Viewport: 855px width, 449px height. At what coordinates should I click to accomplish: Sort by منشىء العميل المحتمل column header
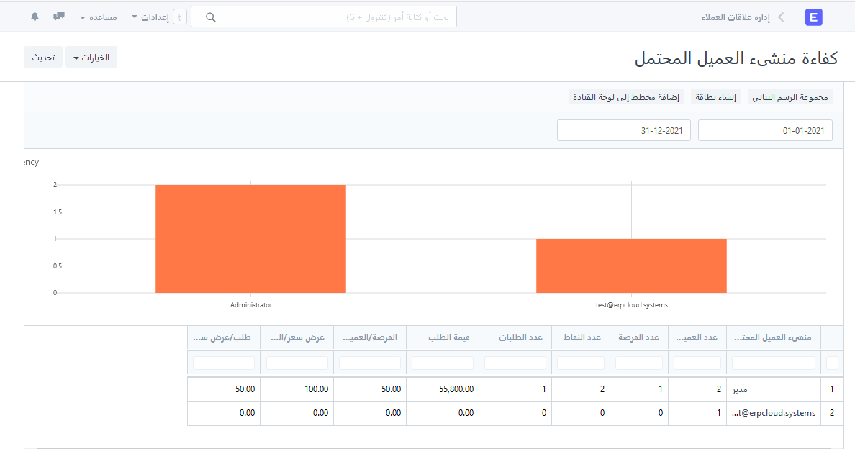[773, 338]
